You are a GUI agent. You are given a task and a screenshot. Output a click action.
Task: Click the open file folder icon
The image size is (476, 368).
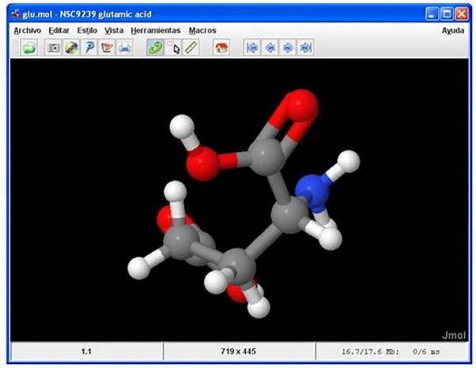tap(29, 48)
